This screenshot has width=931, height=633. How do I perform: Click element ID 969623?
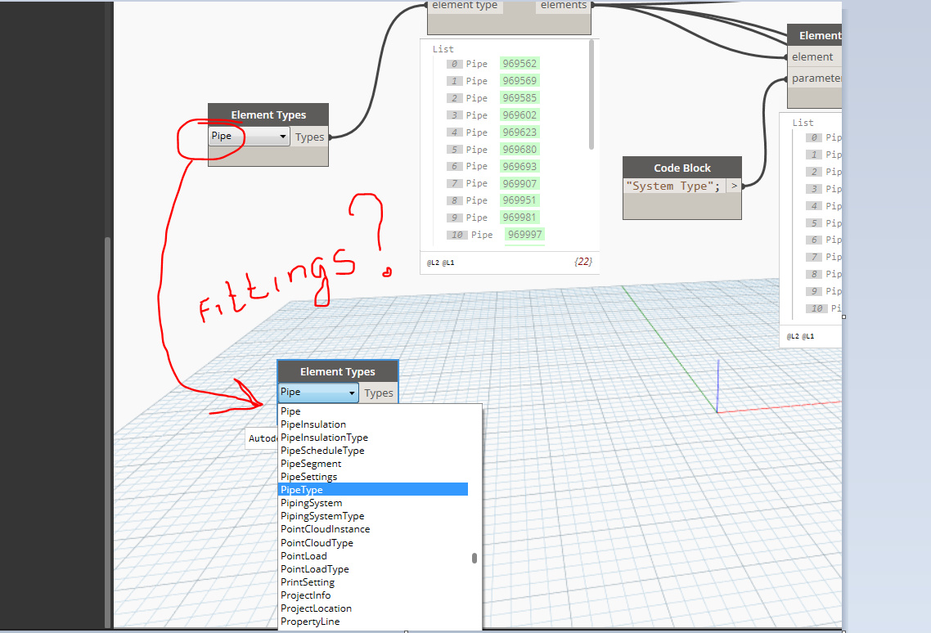(519, 132)
